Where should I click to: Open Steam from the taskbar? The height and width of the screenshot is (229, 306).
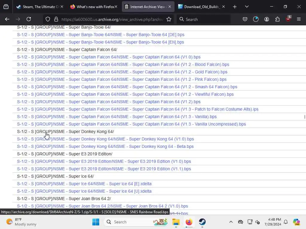[202, 222]
